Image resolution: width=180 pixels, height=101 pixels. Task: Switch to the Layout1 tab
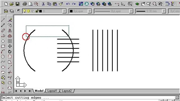[52, 91]
